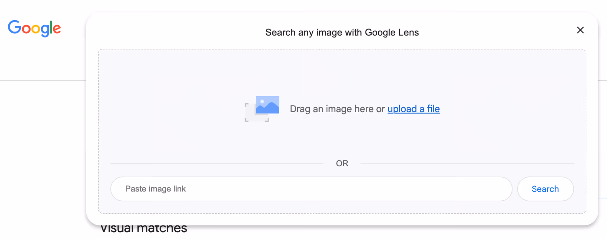This screenshot has height=239, width=607.
Task: Close the Google Lens dialog
Action: coord(580,30)
